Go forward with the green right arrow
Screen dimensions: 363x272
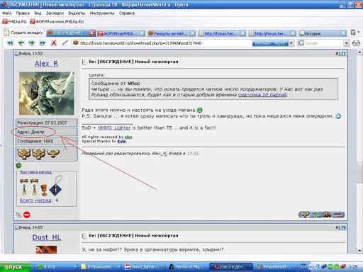coord(32,43)
